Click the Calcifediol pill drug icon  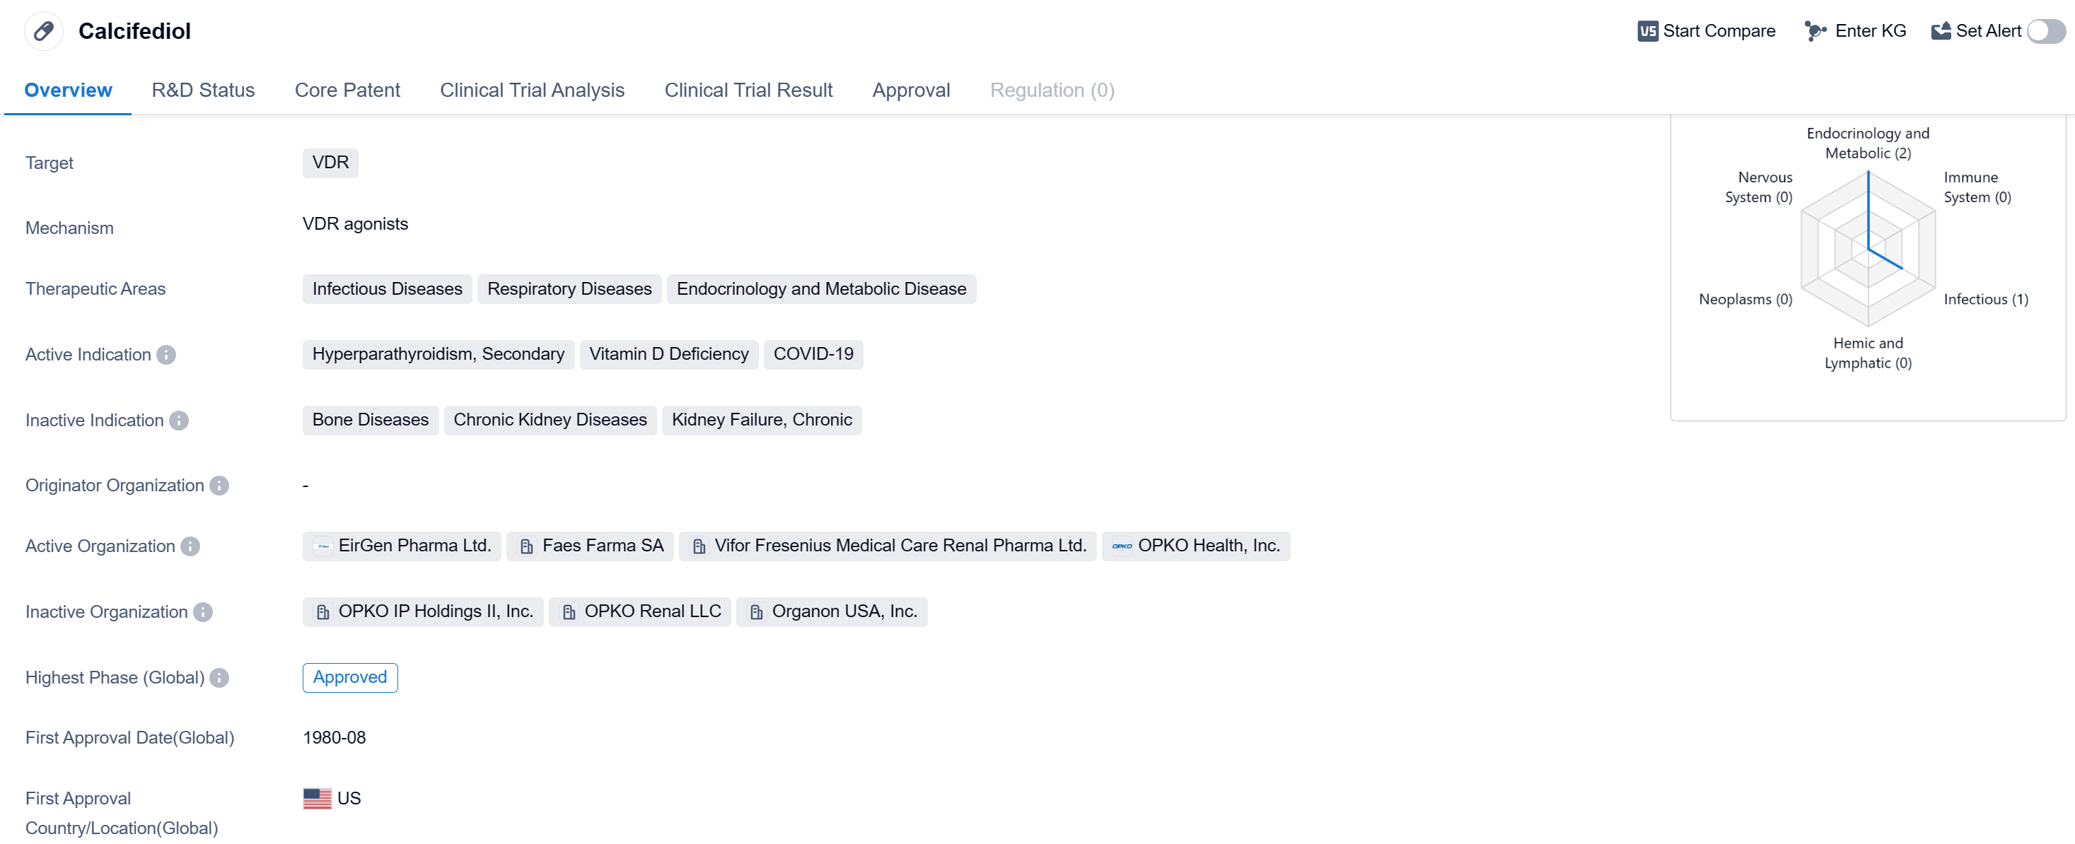[x=44, y=31]
